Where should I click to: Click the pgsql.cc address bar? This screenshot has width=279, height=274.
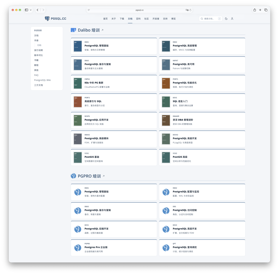[x=139, y=10]
